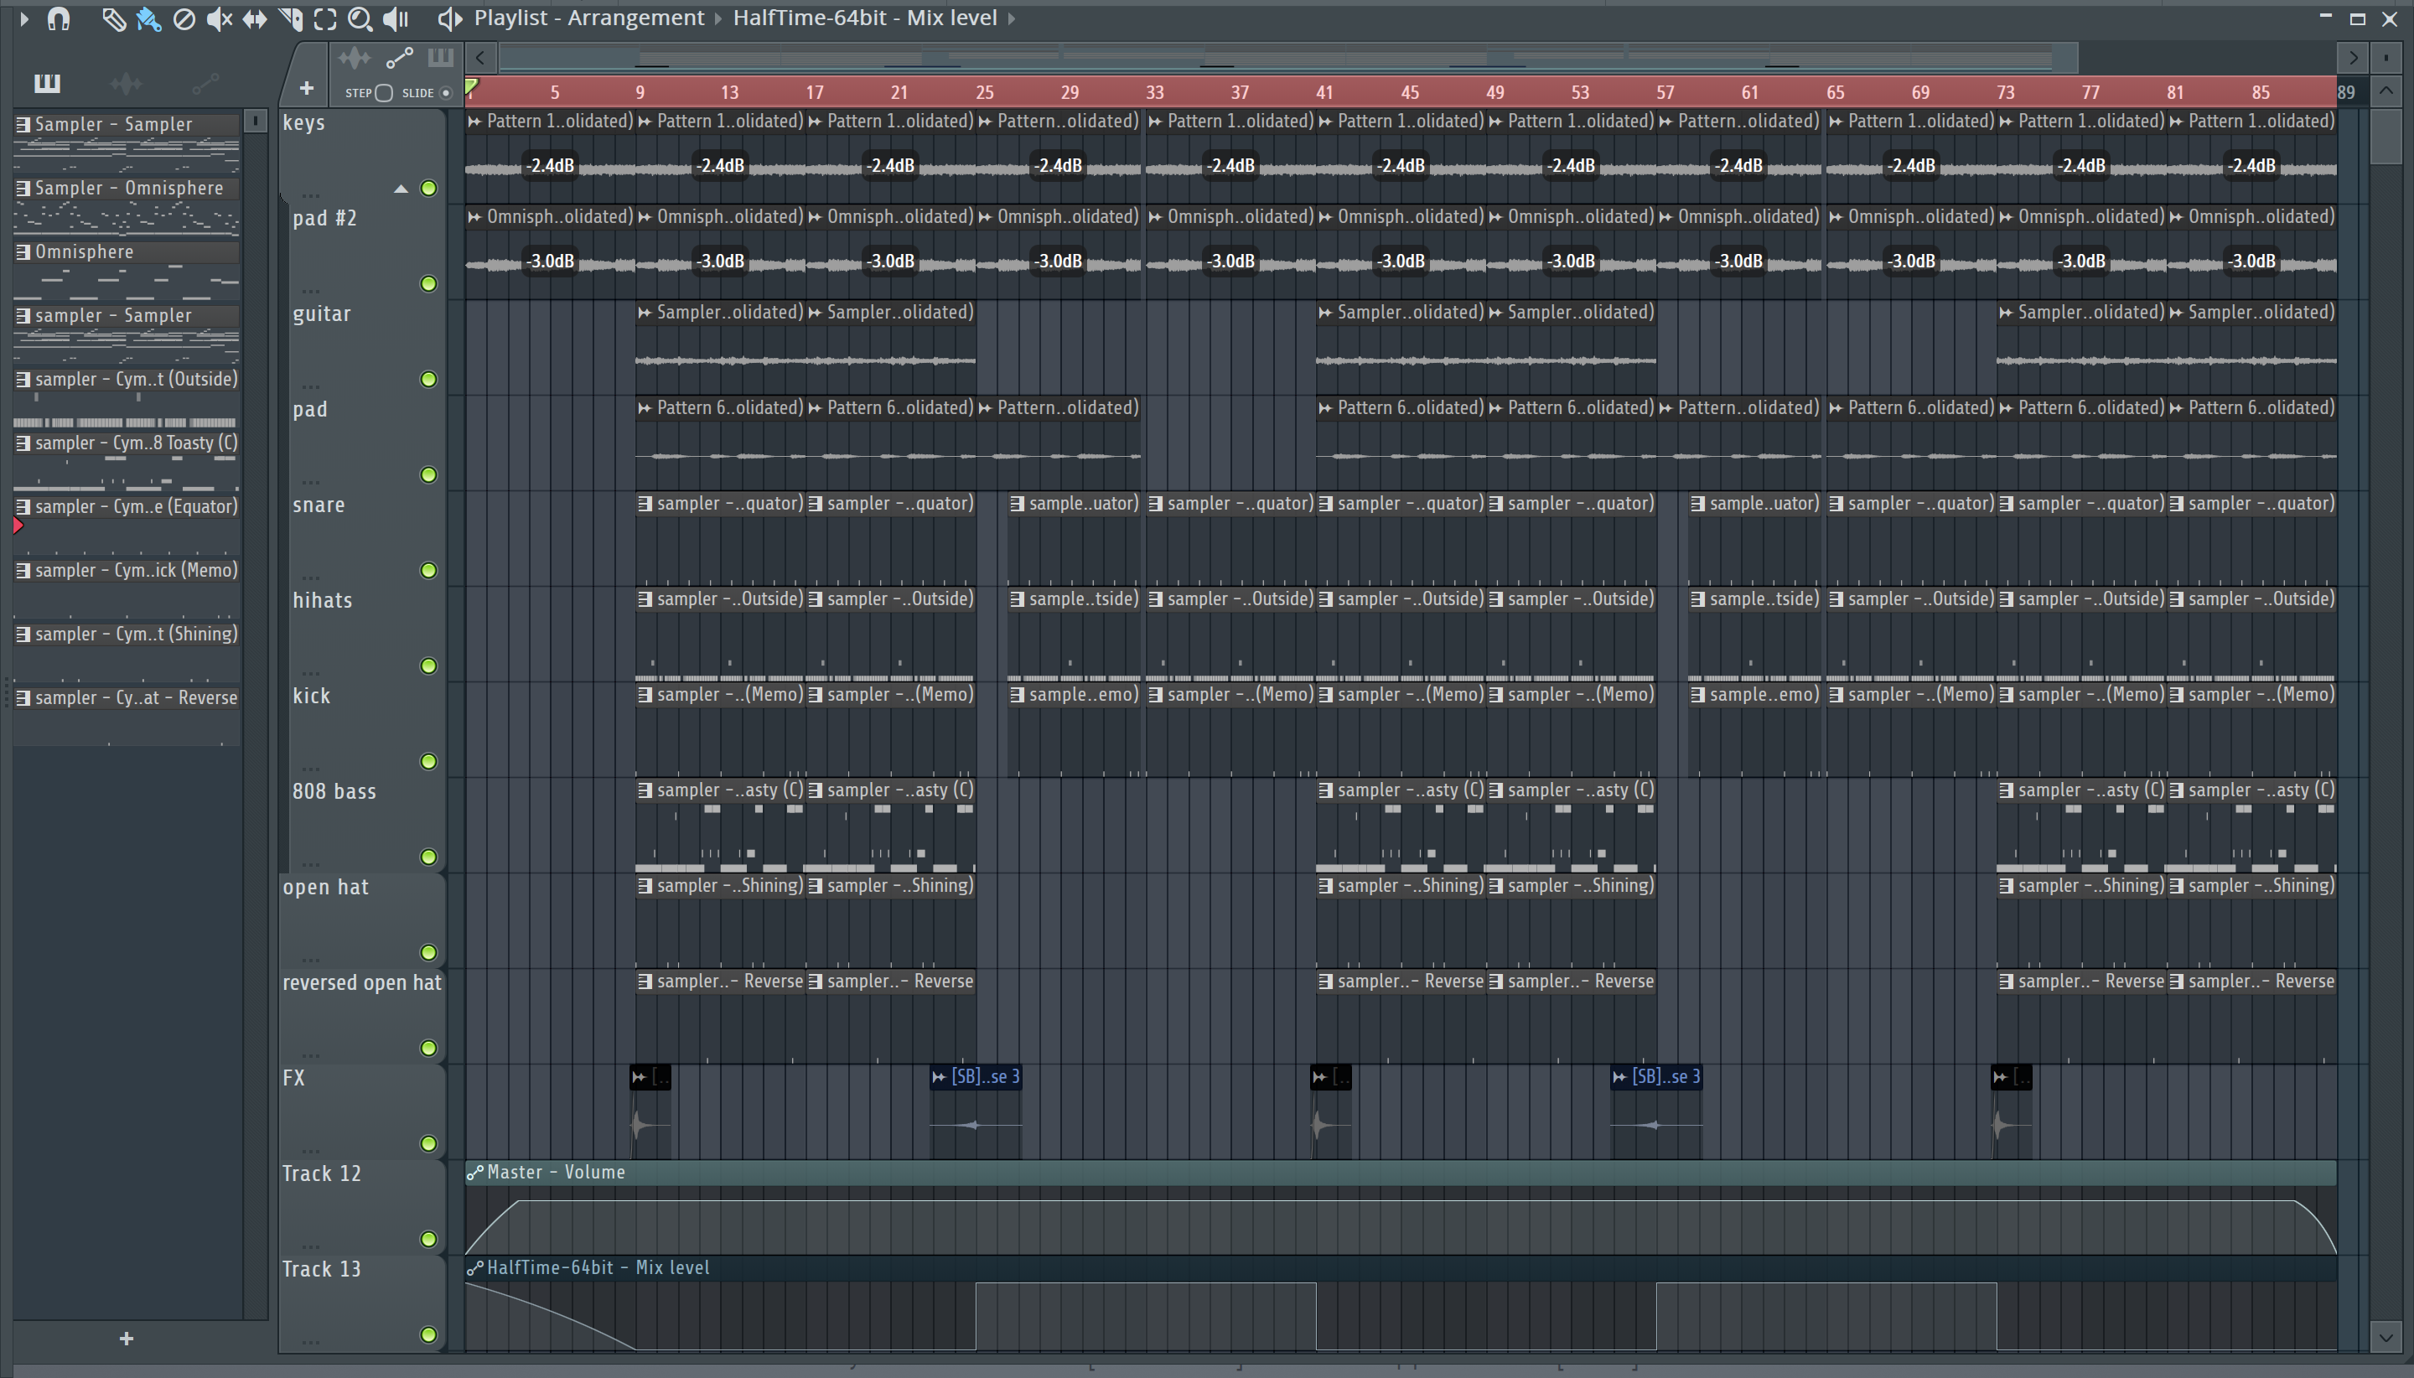Viewport: 2414px width, 1378px height.
Task: Click bar 33 on the timeline ruler
Action: tap(1154, 93)
